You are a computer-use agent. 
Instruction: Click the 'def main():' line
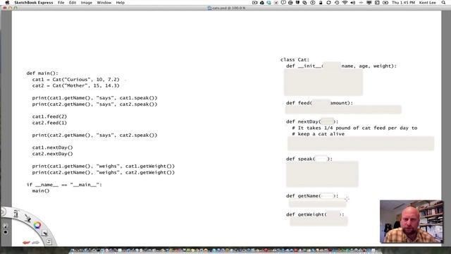click(42, 73)
